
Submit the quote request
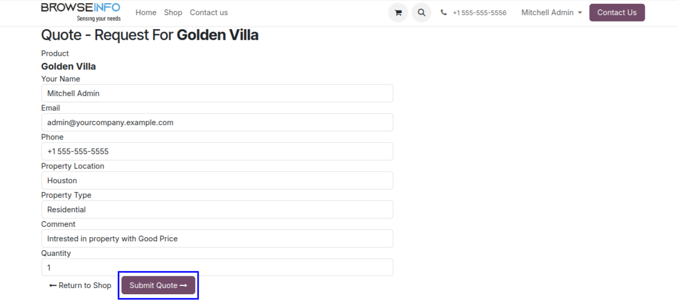158,285
